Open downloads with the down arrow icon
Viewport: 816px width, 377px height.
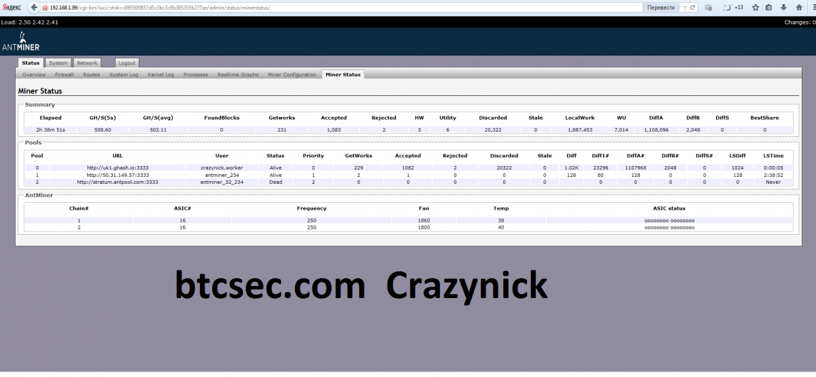coord(783,7)
